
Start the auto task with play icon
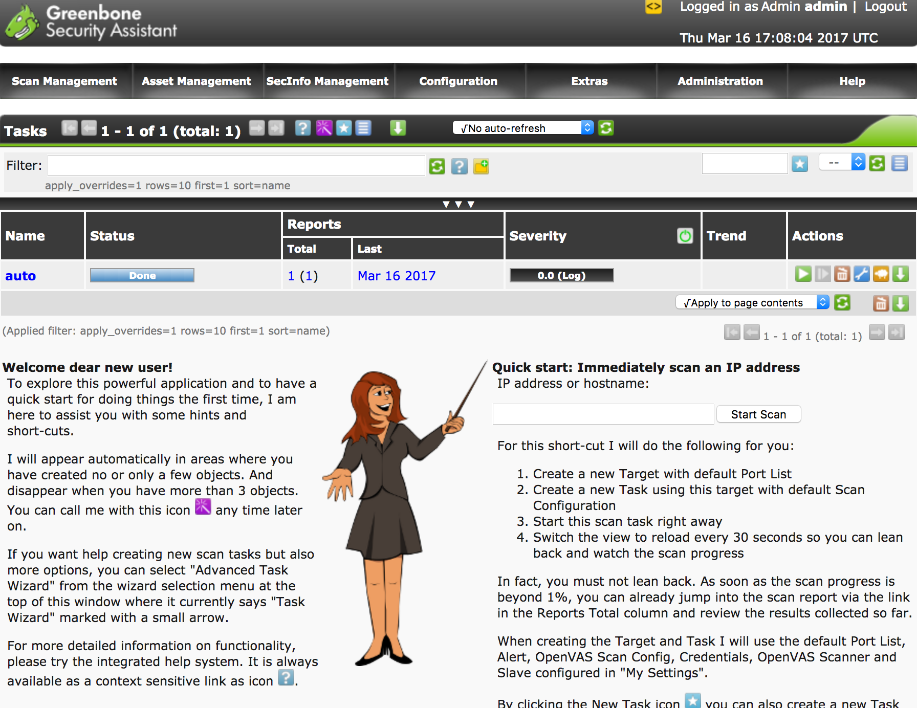(x=803, y=274)
